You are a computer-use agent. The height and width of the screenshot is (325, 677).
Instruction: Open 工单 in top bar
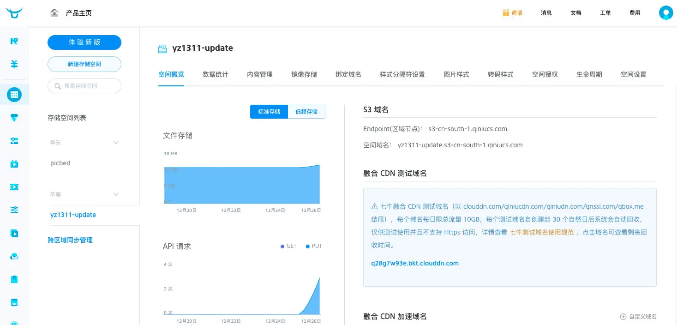tap(605, 13)
